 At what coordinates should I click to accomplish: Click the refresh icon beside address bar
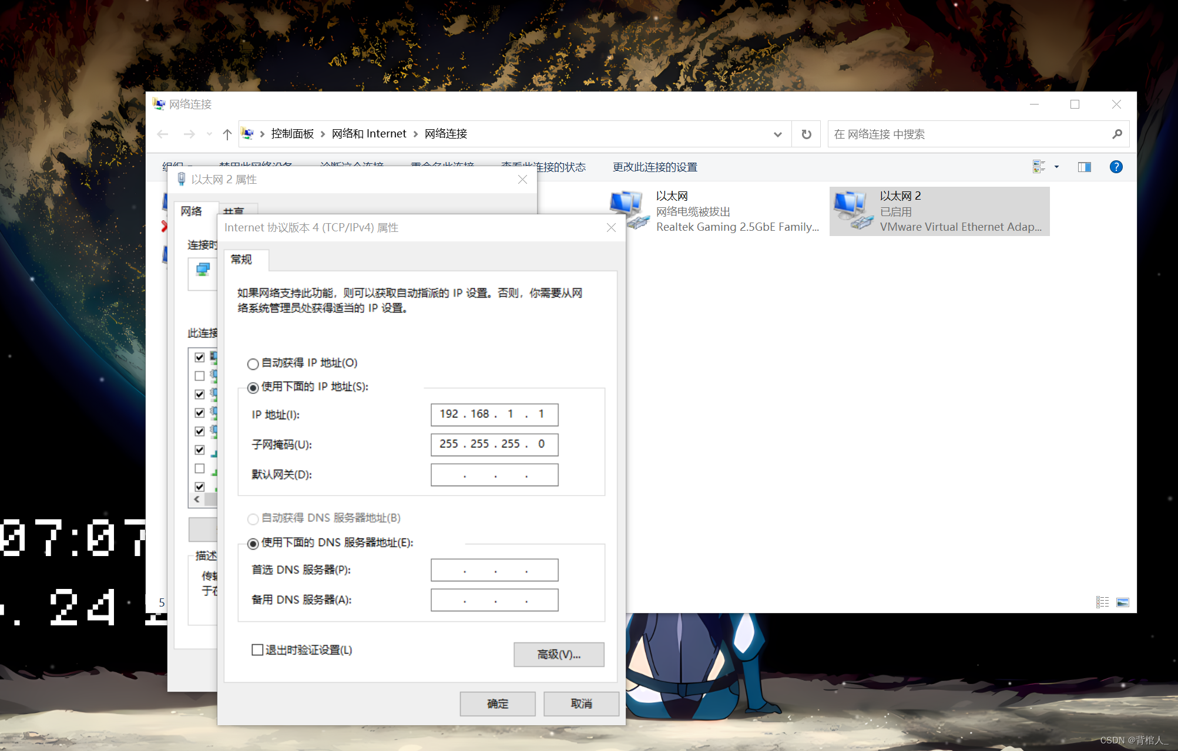tap(806, 134)
